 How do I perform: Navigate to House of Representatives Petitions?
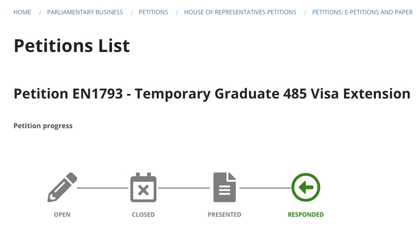point(240,12)
